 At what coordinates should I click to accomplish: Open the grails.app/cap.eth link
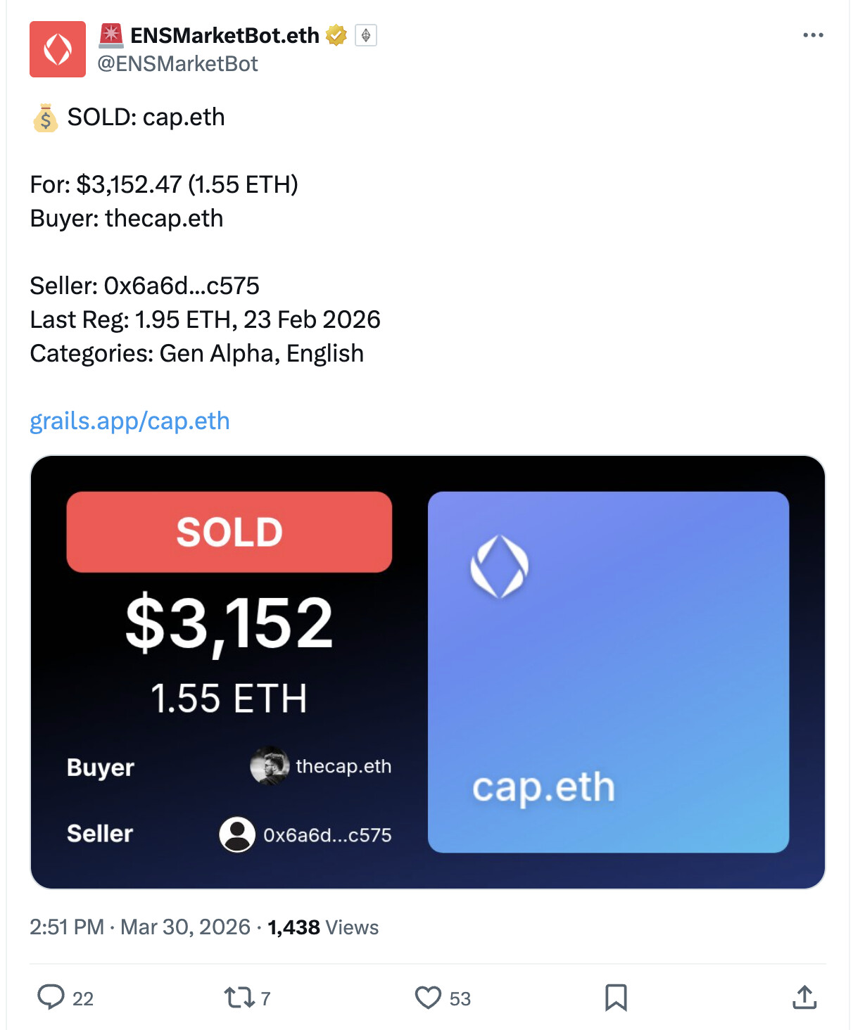[129, 421]
